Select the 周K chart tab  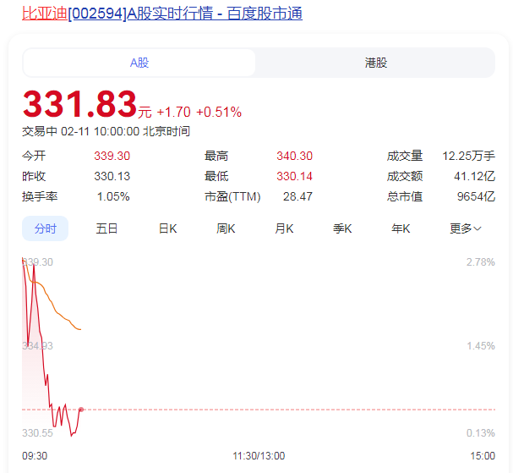(226, 228)
